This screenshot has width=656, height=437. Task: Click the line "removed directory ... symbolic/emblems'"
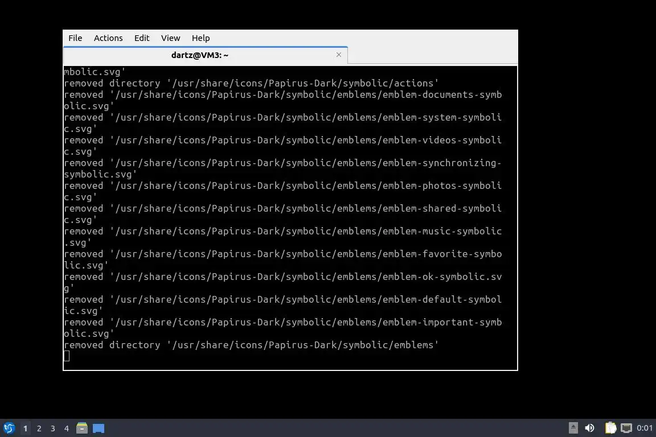(x=251, y=345)
